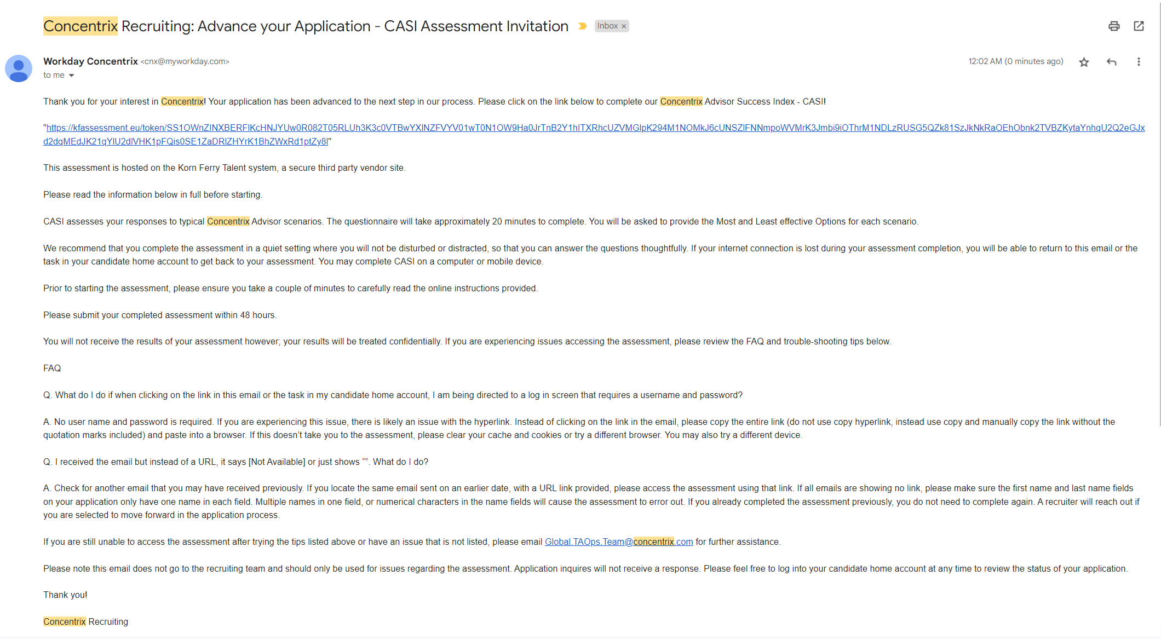Click 'Please submit your completed assessment within 48 hours'

[160, 315]
